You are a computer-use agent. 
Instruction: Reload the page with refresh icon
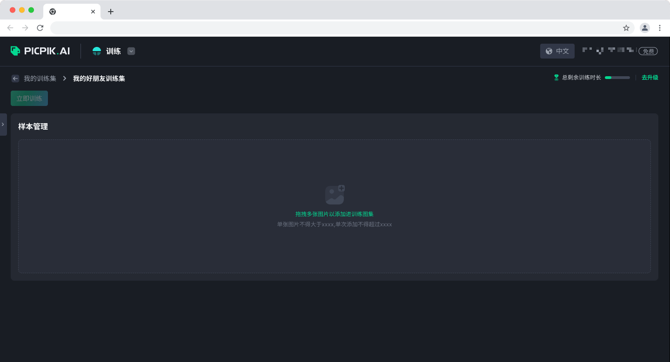click(40, 28)
